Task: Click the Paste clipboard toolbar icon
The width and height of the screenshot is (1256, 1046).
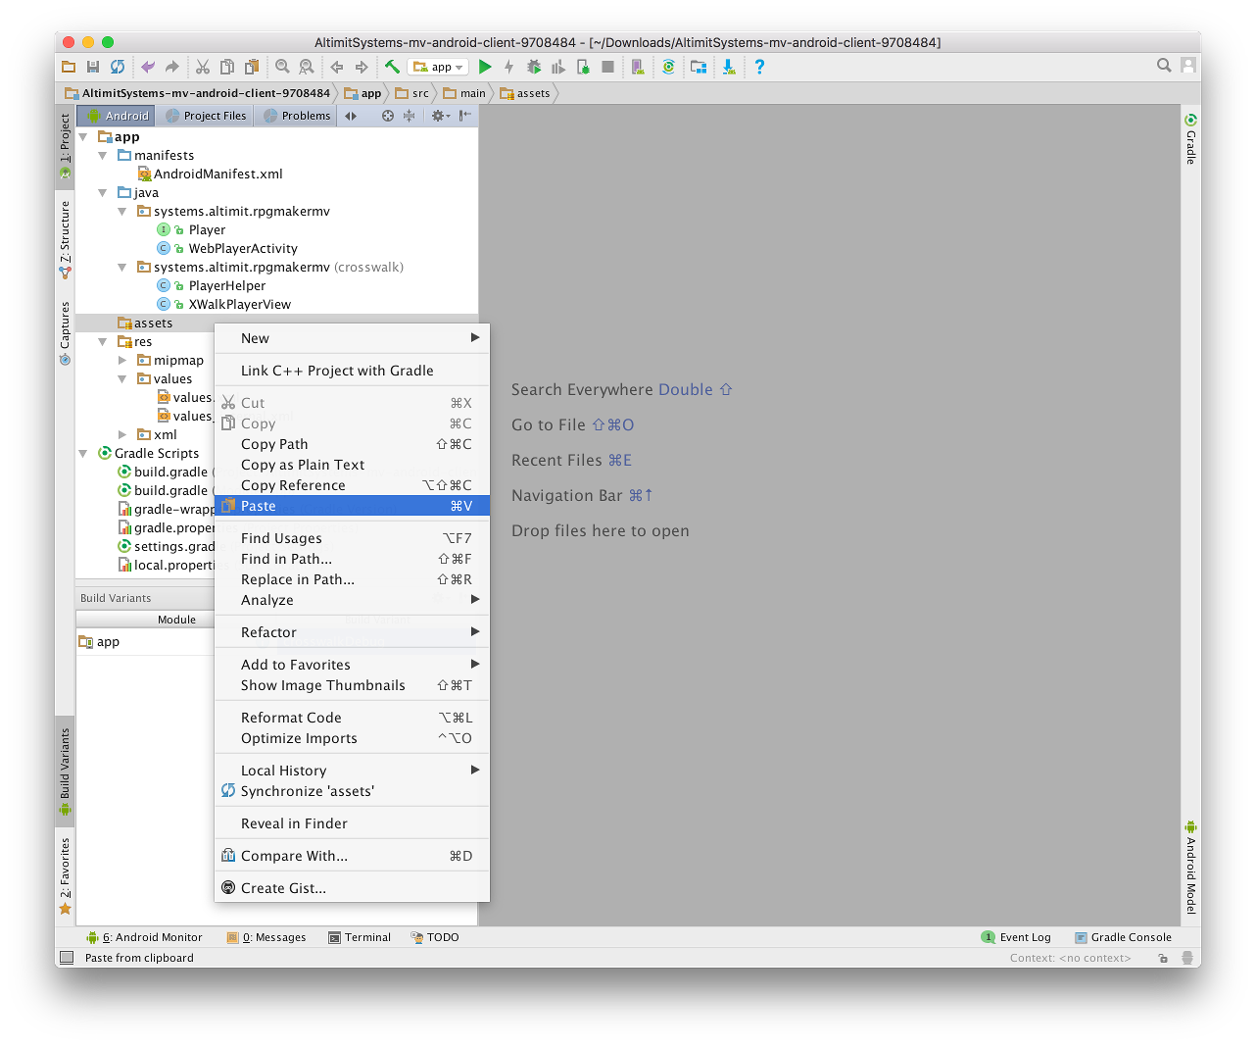Action: [x=252, y=67]
